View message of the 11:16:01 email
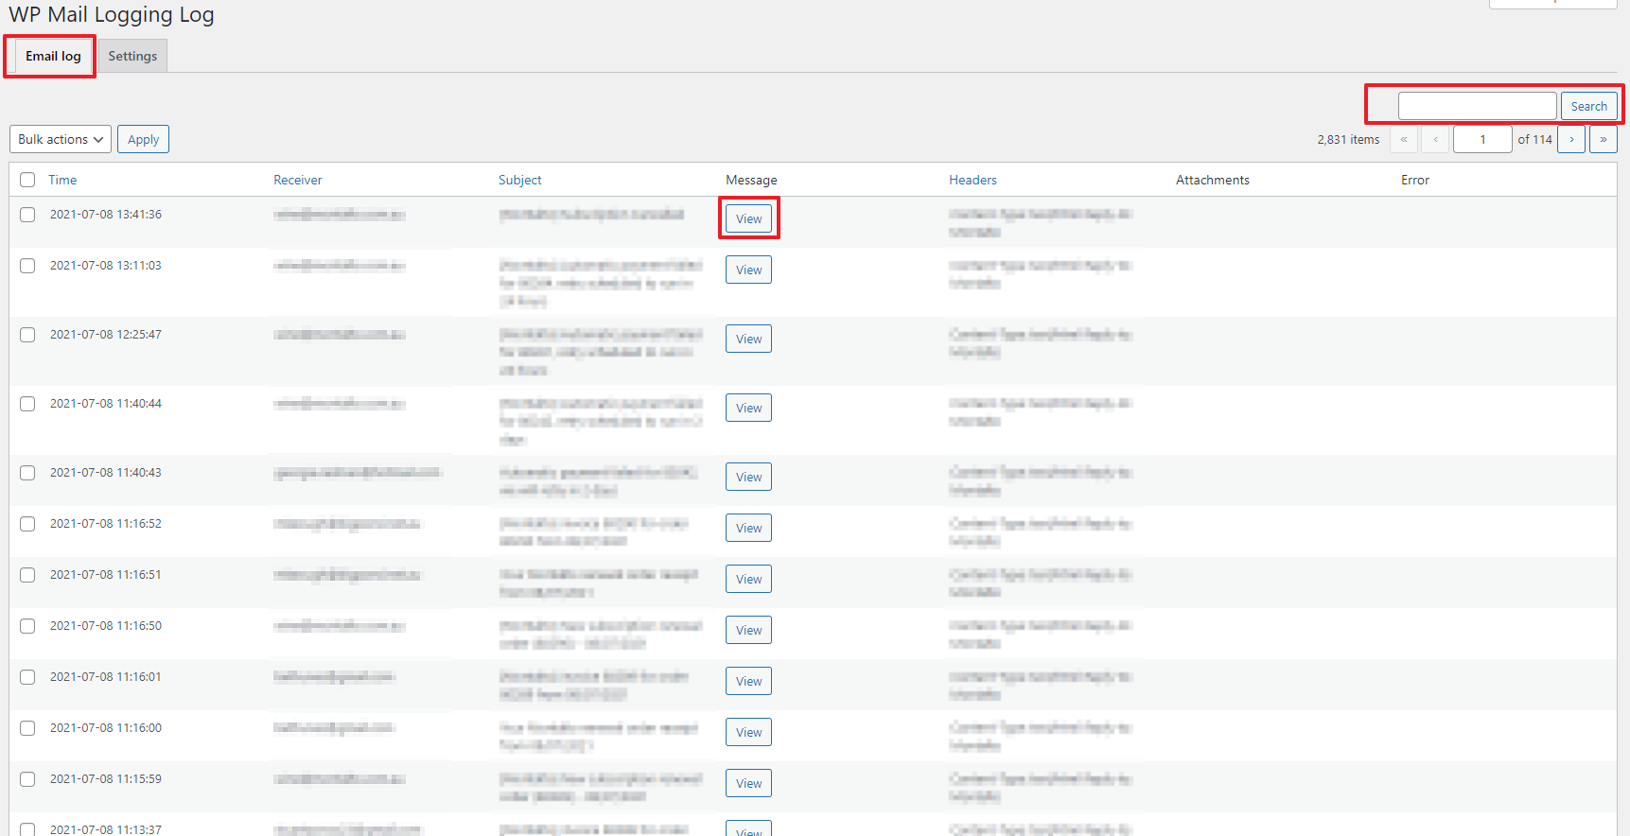Viewport: 1630px width, 836px height. 748,681
